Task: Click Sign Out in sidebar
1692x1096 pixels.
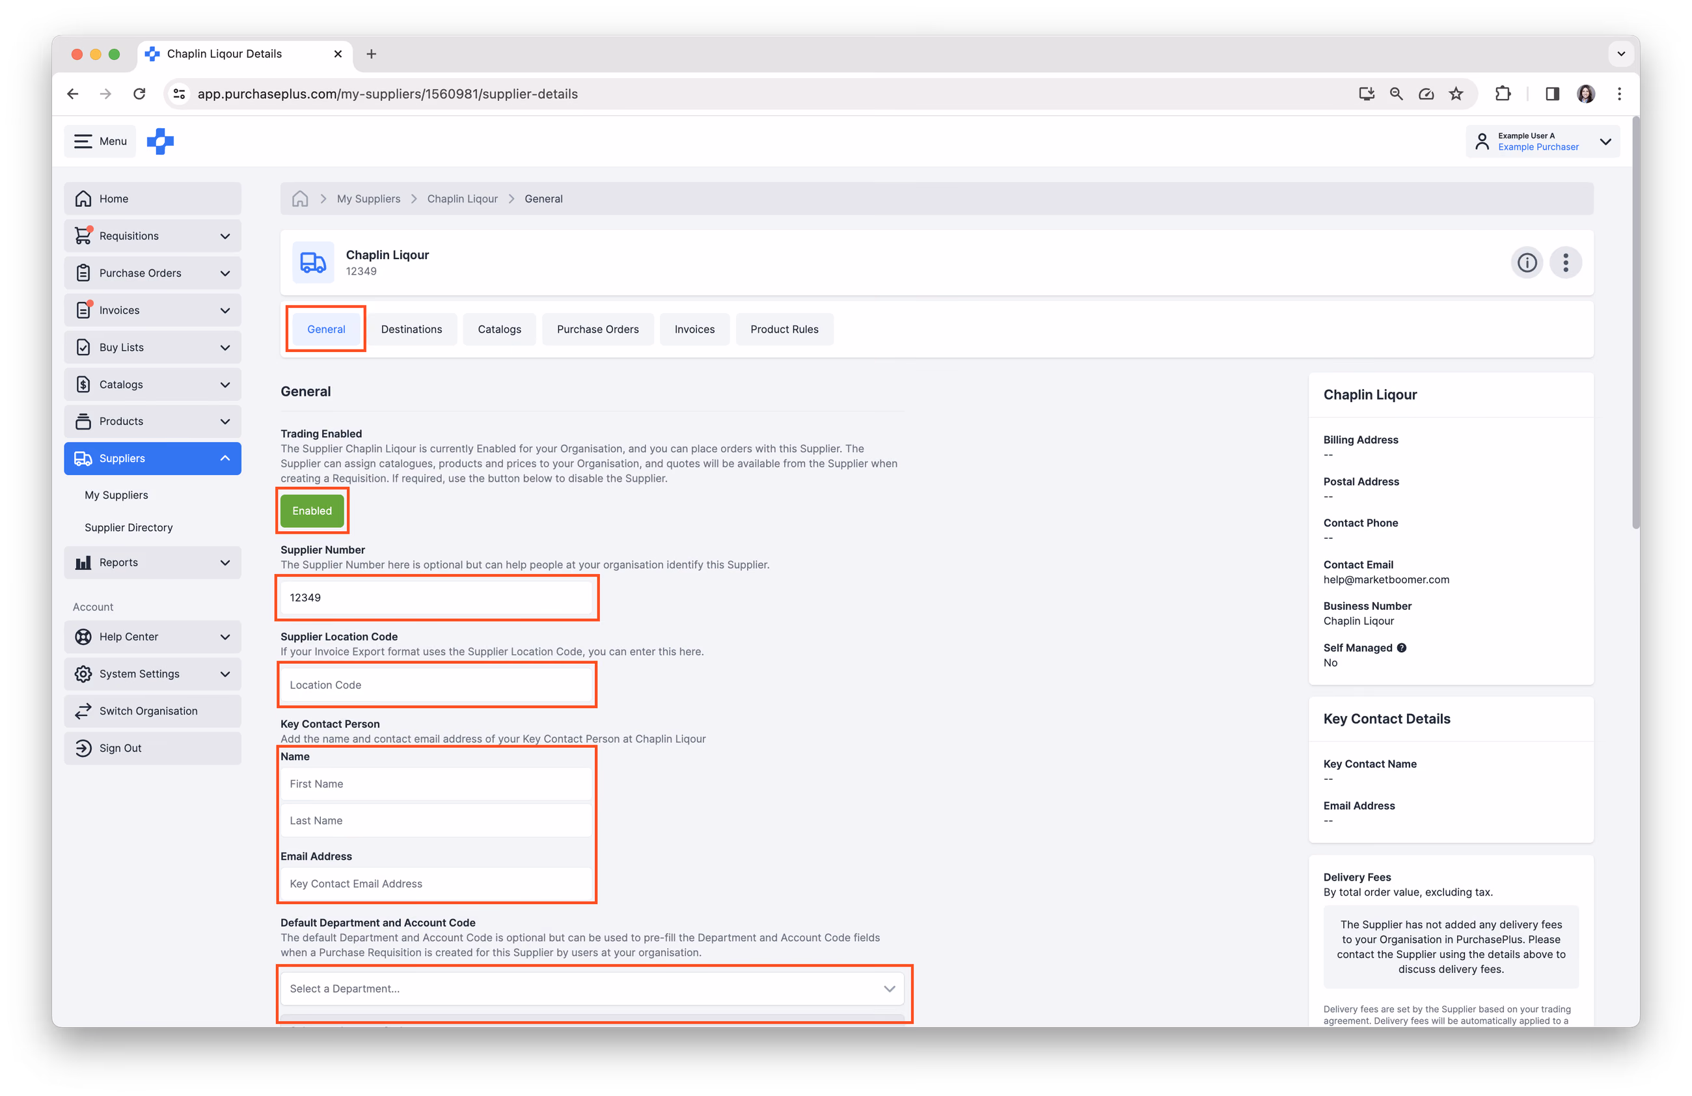Action: coord(153,748)
